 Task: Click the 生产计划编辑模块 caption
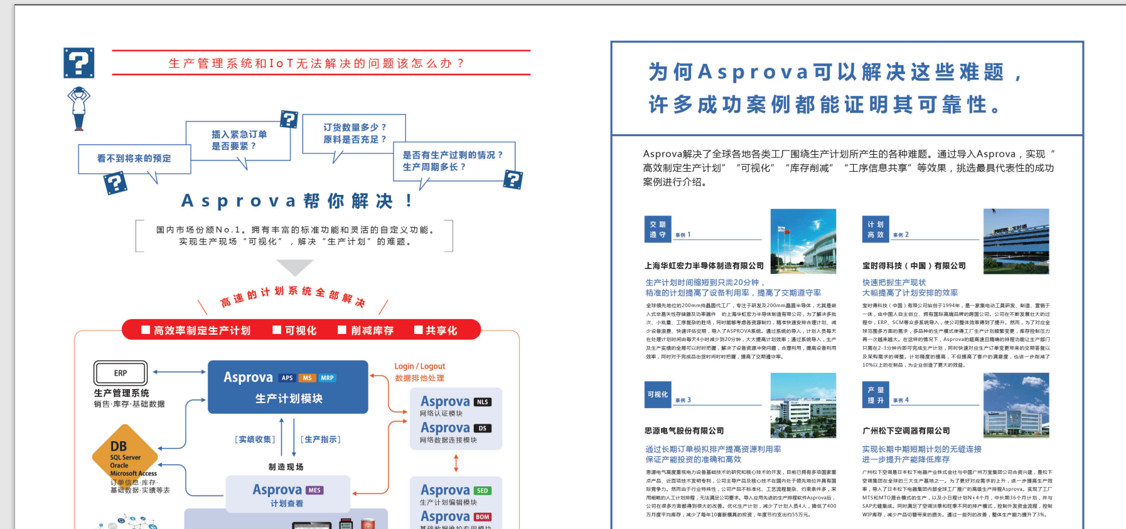click(x=449, y=502)
